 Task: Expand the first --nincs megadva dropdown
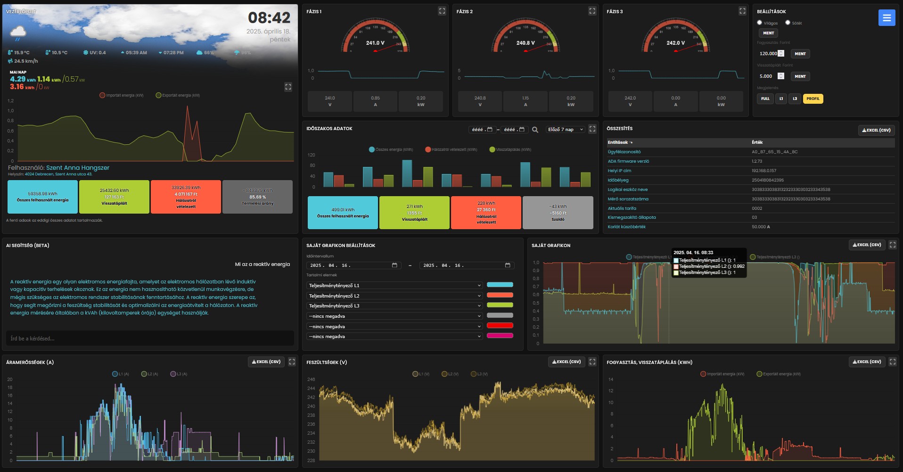click(394, 316)
